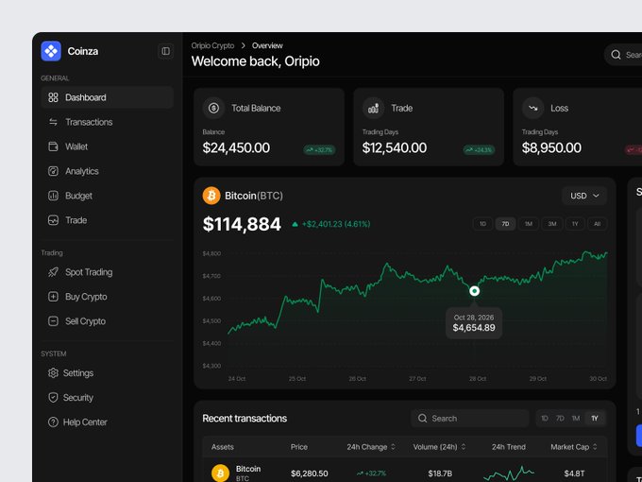642x482 pixels.
Task: Click +32.7% badge on Total Balance
Action: [x=319, y=150]
